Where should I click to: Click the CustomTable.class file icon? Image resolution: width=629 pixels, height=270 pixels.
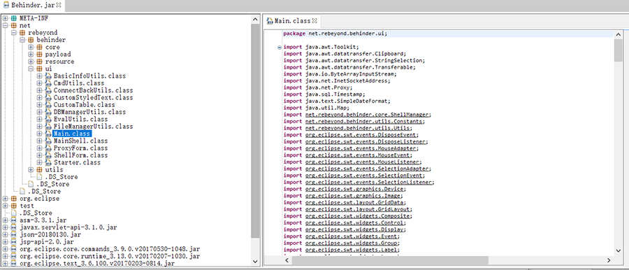[48, 105]
